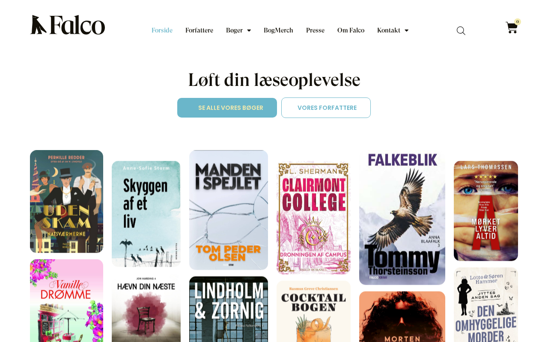Open the Vanille Drømme book cover

pyautogui.click(x=66, y=301)
